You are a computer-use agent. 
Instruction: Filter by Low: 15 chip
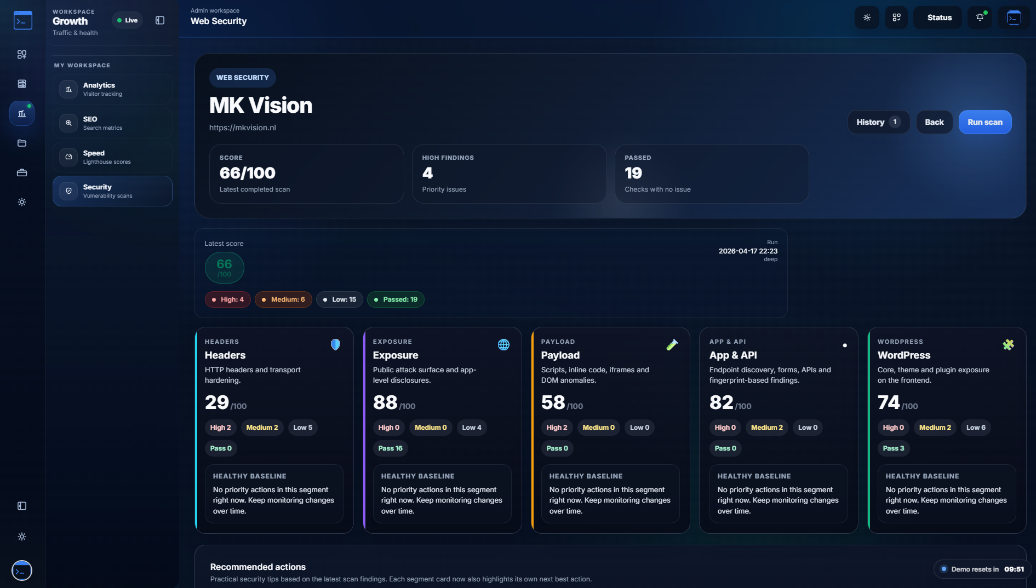339,299
